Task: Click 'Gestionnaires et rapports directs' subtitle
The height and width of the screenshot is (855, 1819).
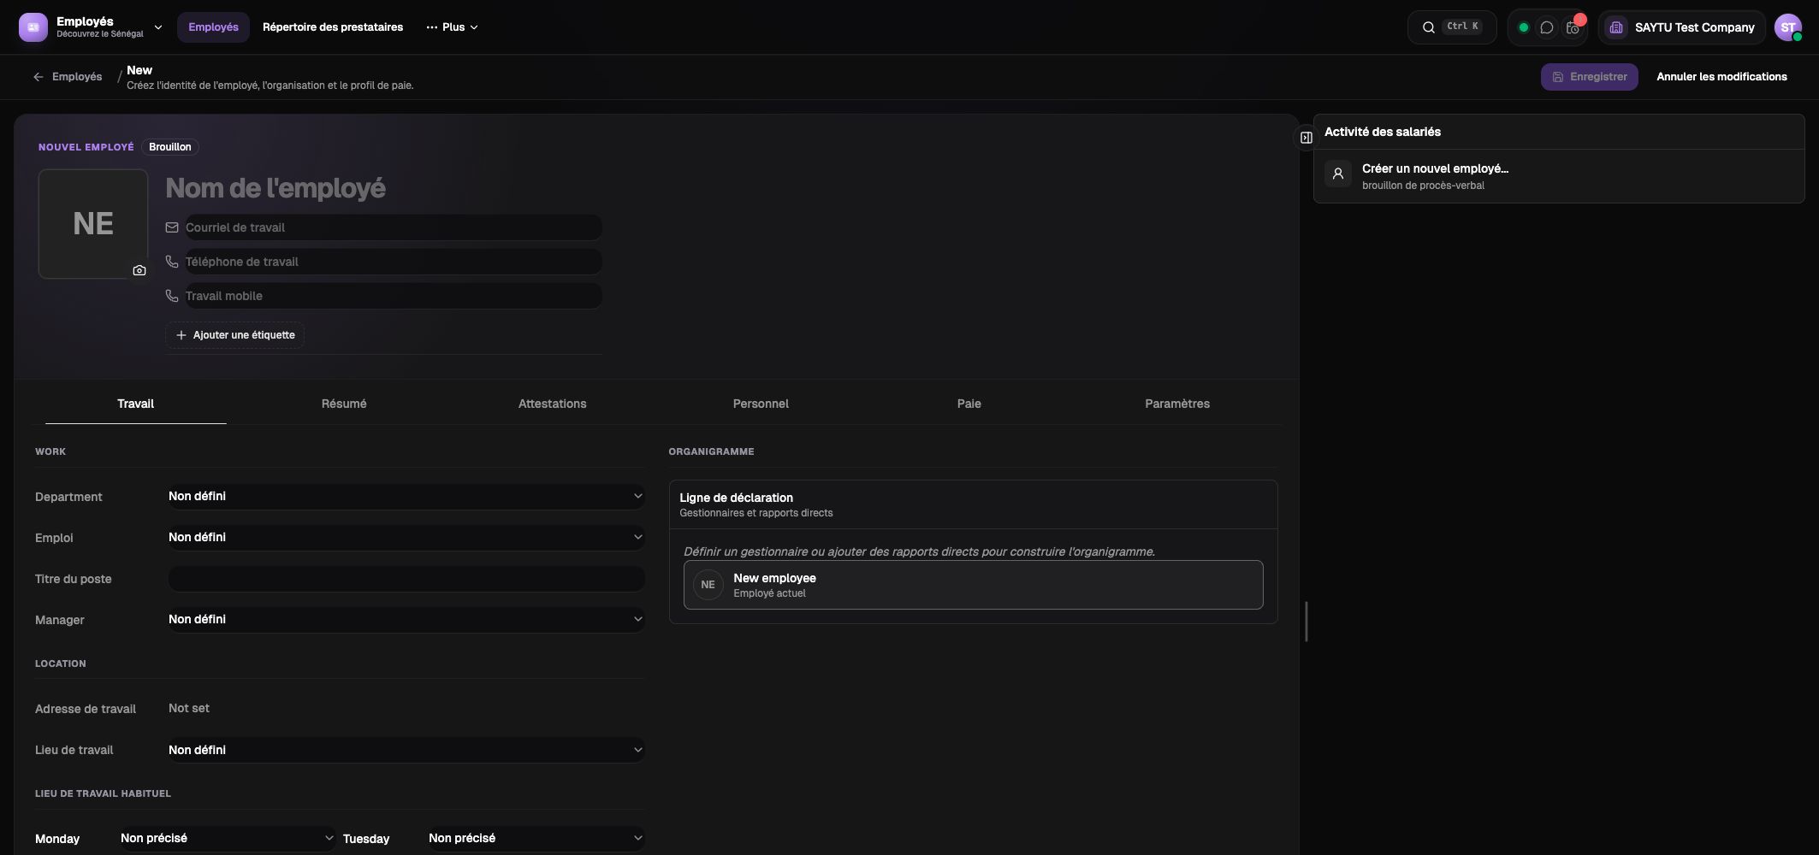Action: click(755, 513)
